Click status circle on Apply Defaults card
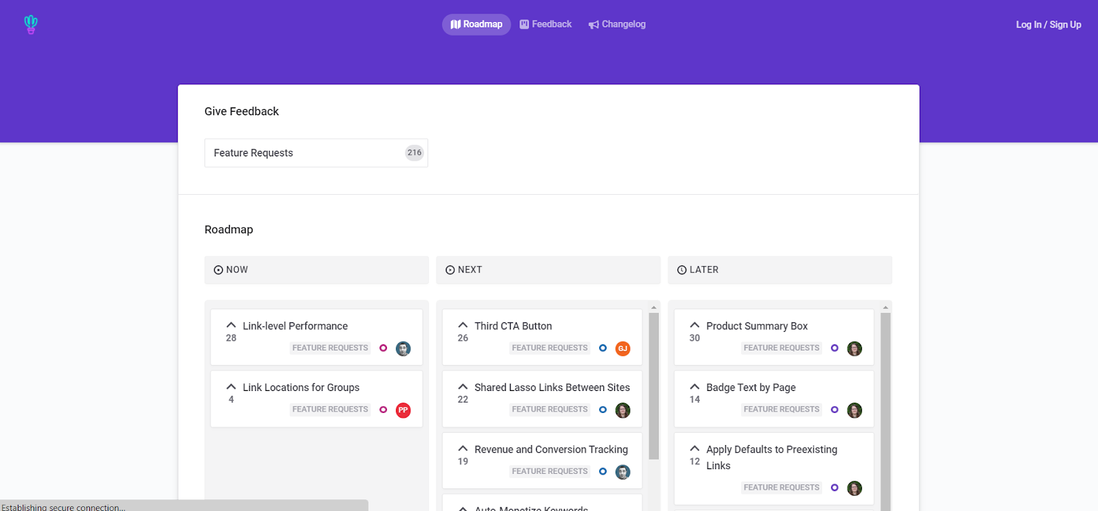Image resolution: width=1098 pixels, height=511 pixels. click(834, 488)
